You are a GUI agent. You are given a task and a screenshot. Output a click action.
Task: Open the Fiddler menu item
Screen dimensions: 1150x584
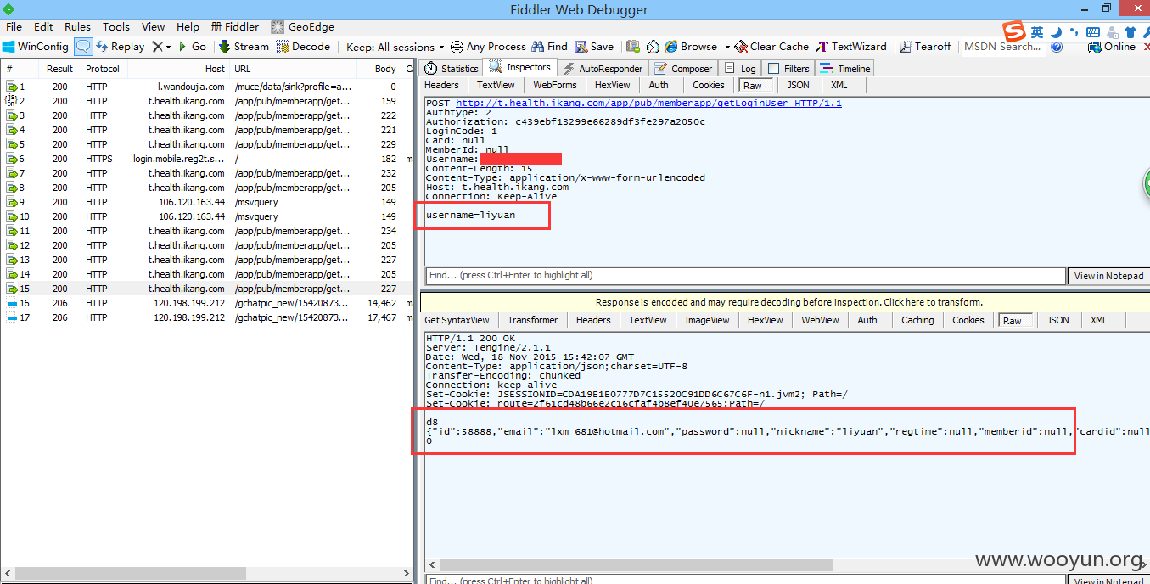pyautogui.click(x=235, y=27)
